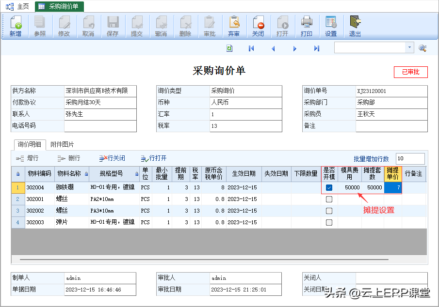The width and height of the screenshot is (439, 307).
Task: Select the 采购询价单 document tab
Action: click(x=59, y=6)
